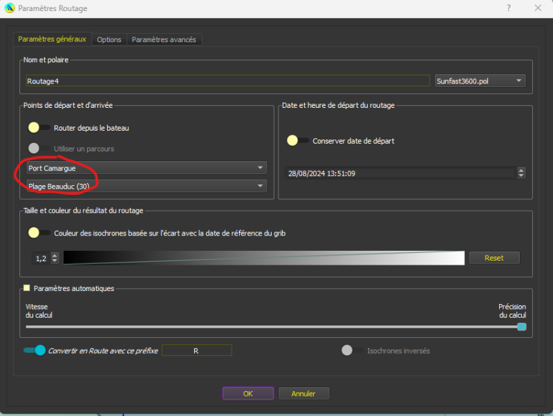
Task: Toggle isochrone color based on grib date
Action: coord(39,233)
